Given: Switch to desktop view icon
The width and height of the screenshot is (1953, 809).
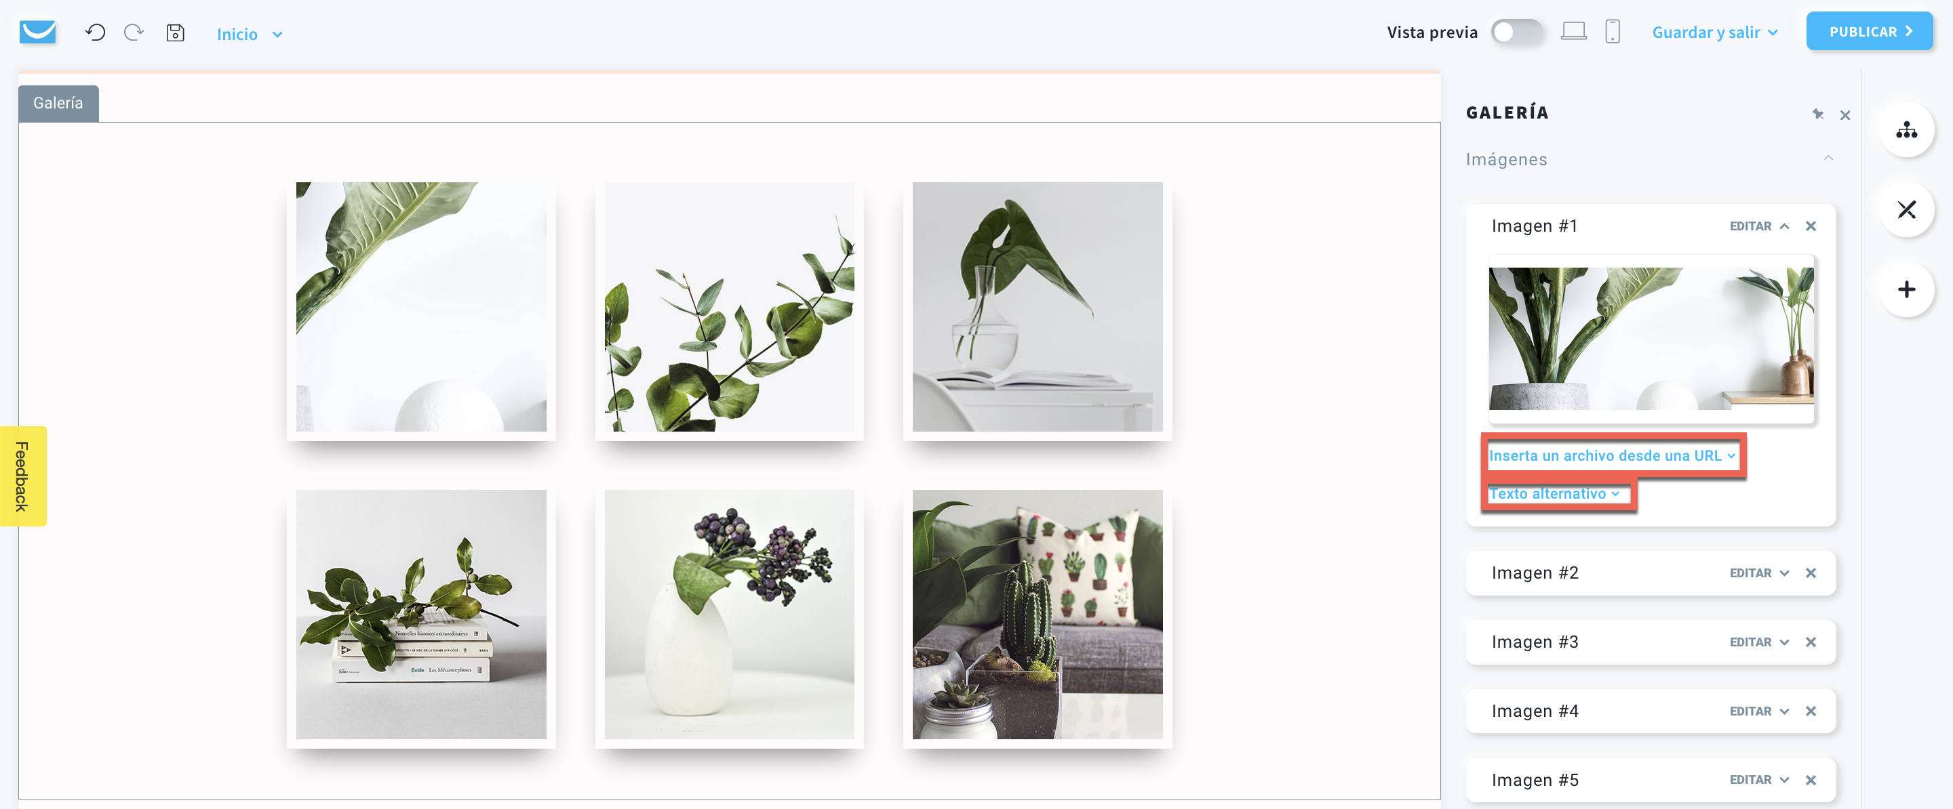Looking at the screenshot, I should point(1574,32).
